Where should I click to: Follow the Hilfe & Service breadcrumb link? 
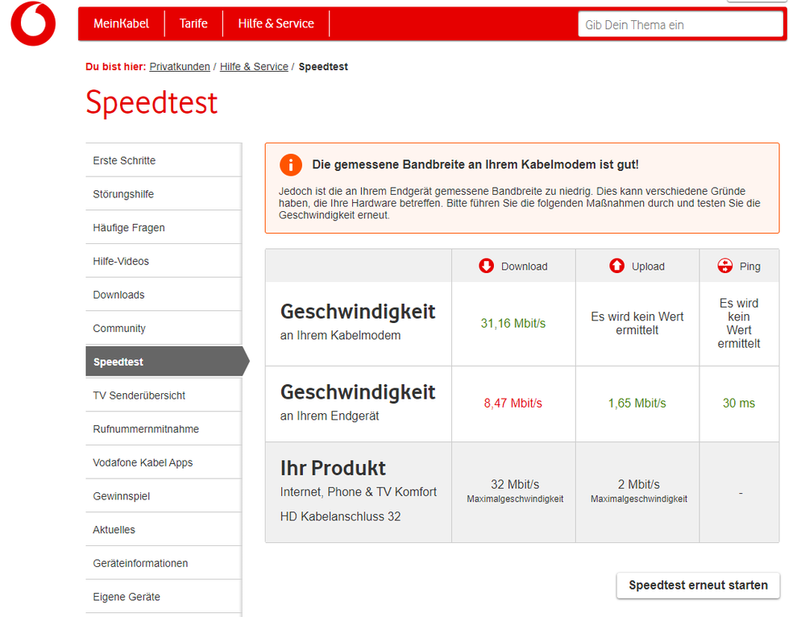pyautogui.click(x=254, y=67)
